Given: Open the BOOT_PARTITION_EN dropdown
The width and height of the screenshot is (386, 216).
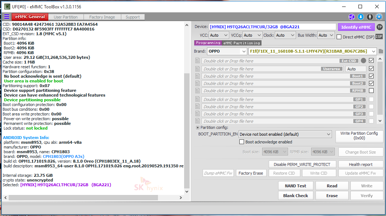Looking at the screenshot, I should (285, 134).
